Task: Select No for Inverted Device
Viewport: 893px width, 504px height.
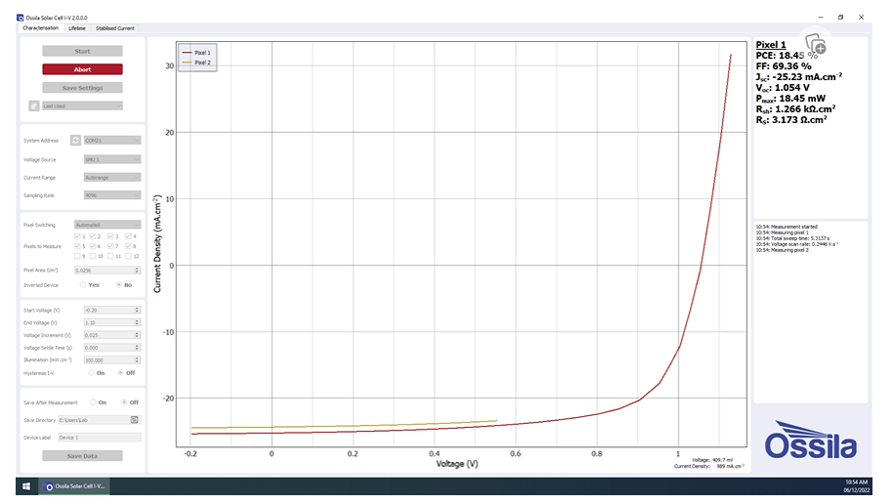Action: (119, 285)
